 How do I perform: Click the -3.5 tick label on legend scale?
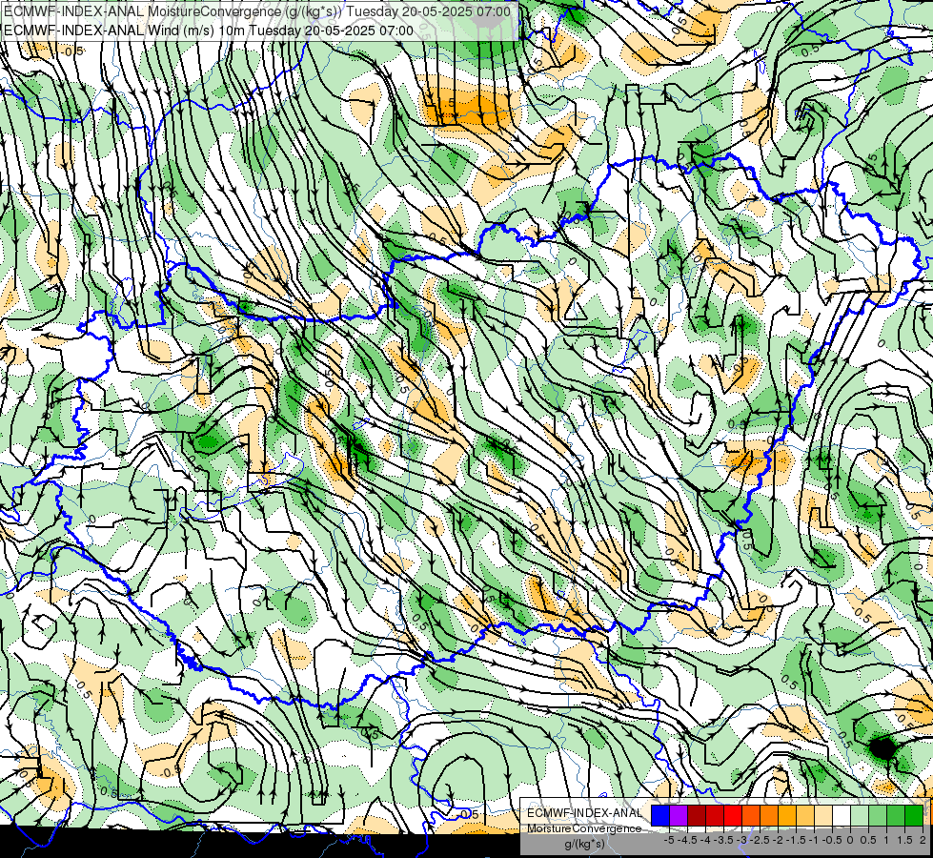click(x=723, y=840)
